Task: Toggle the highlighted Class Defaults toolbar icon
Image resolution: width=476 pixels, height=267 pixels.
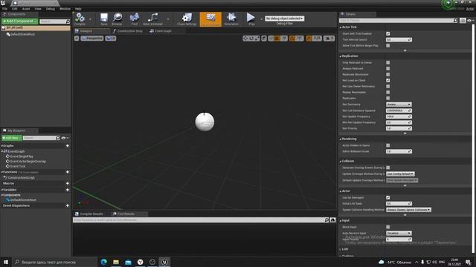Action: pyautogui.click(x=210, y=19)
